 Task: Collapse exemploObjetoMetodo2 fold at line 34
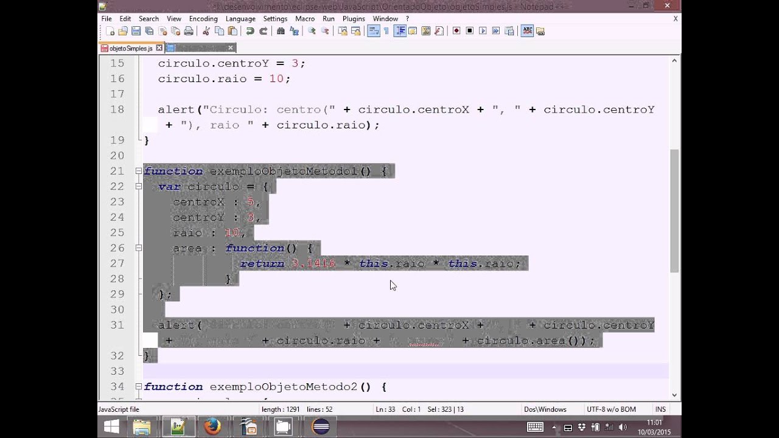point(138,386)
